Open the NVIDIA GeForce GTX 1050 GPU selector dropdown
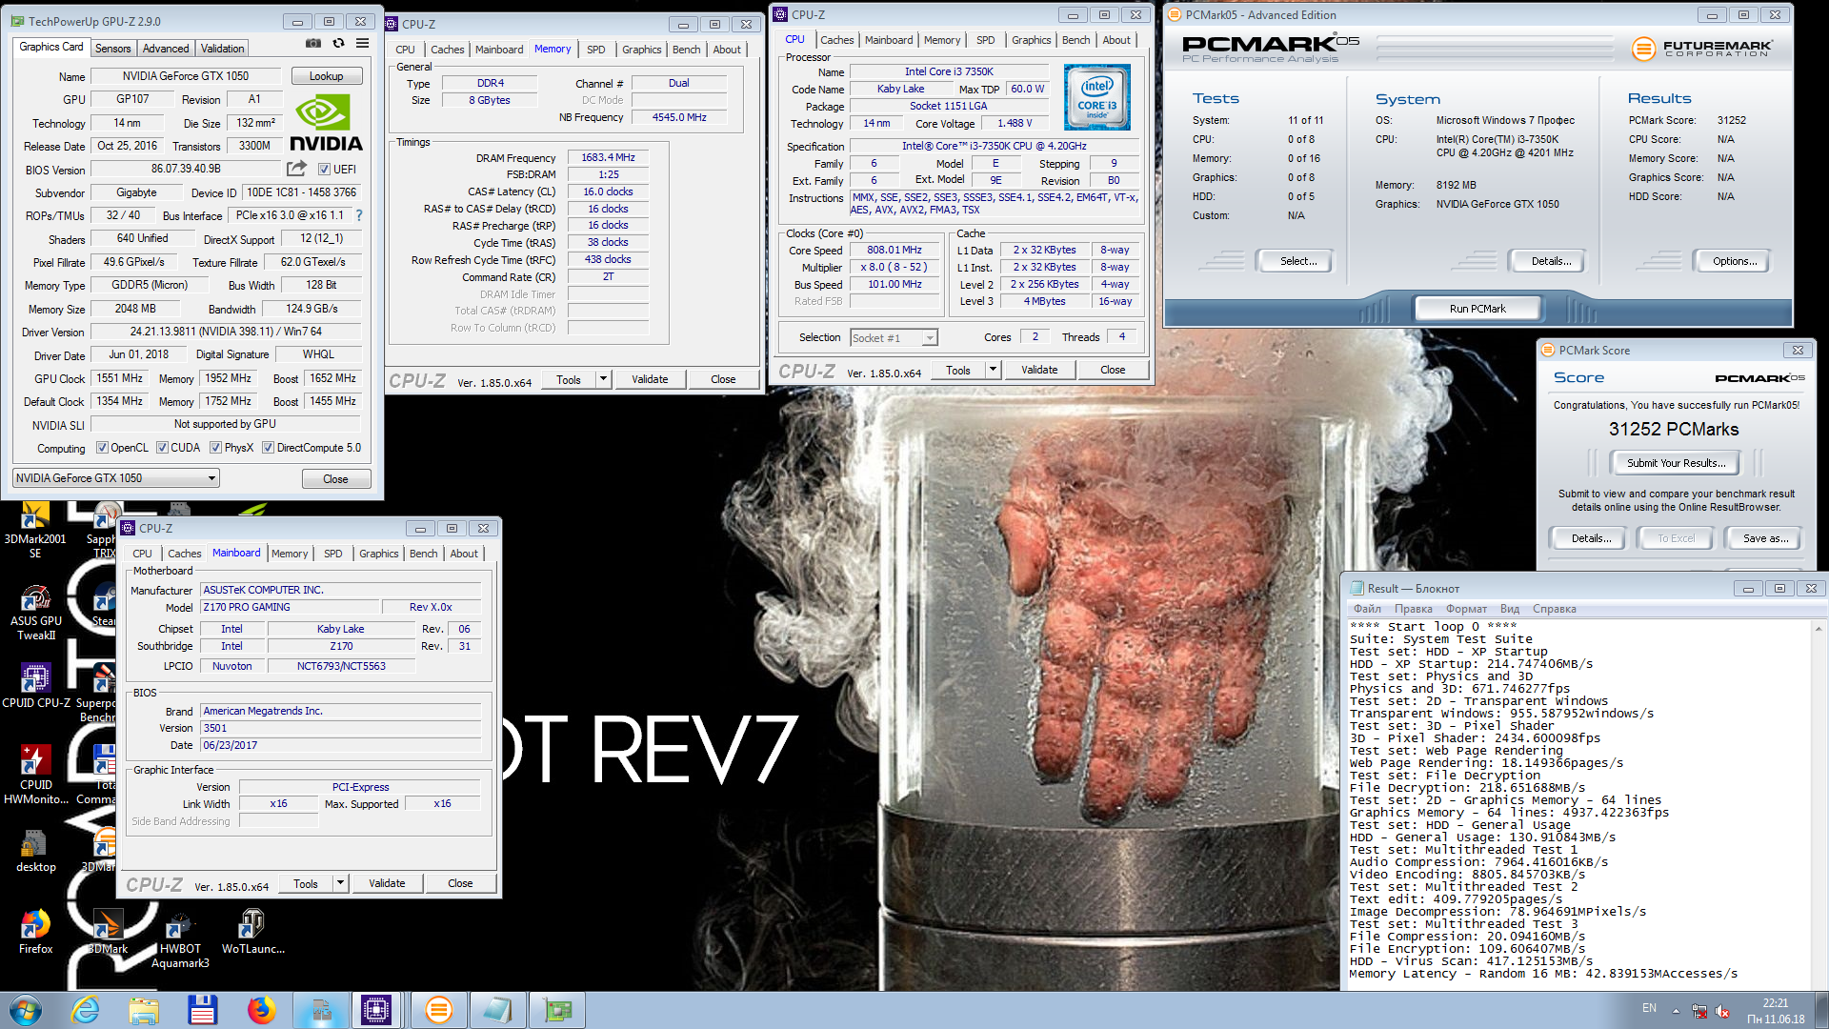Viewport: 1829px width, 1029px height. 116,478
